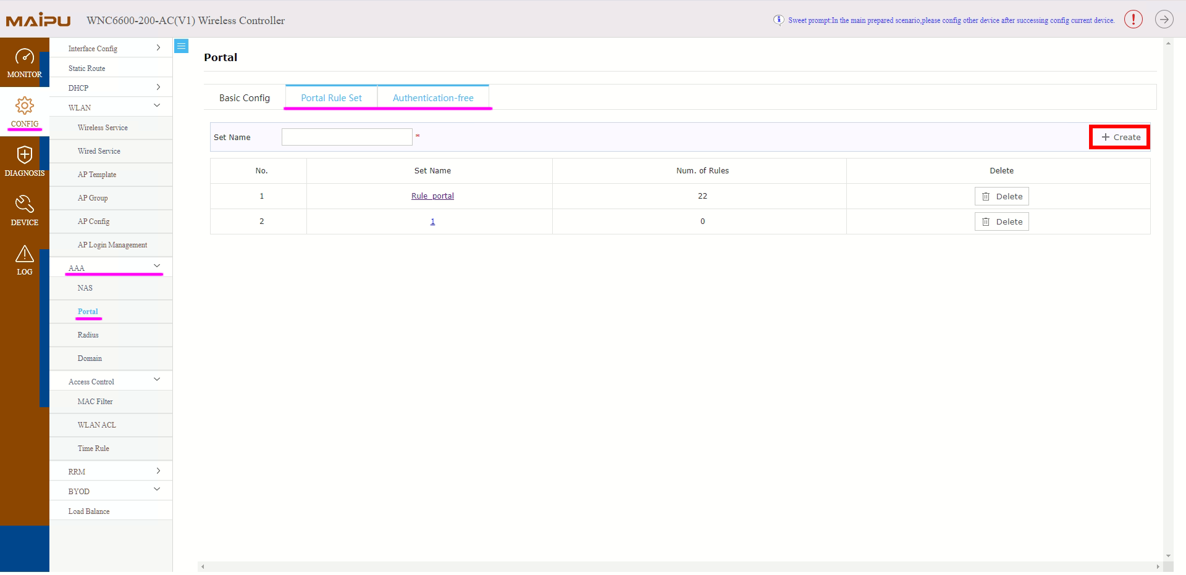Viewport: 1186px width, 575px height.
Task: Click Num. of Rules column header
Action: point(702,171)
